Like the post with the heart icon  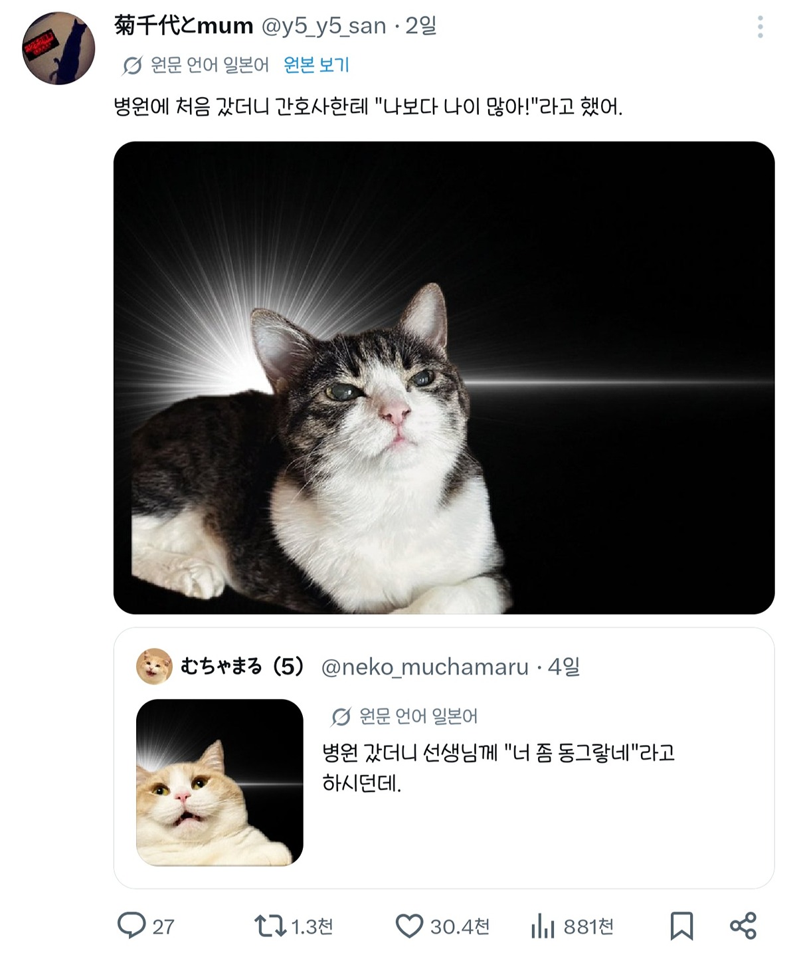(409, 926)
